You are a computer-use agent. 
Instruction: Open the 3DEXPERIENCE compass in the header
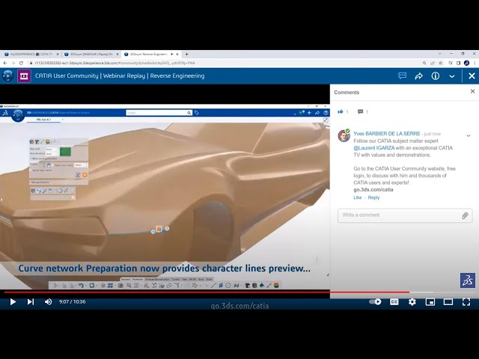tap(7, 76)
